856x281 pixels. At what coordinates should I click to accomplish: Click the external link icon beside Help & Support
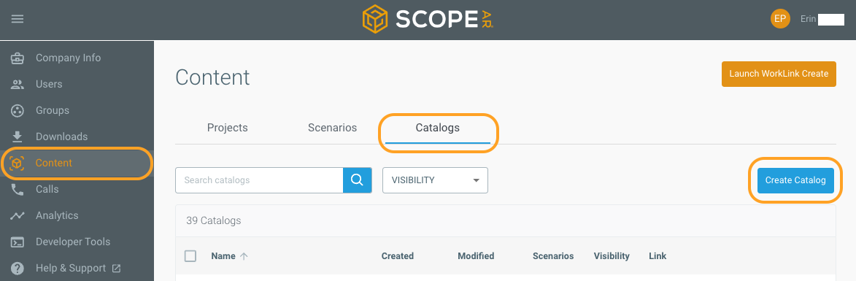[x=116, y=268]
